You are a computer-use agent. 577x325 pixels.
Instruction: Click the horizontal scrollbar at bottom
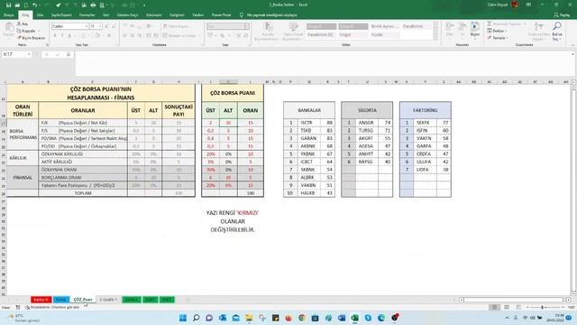(512, 300)
